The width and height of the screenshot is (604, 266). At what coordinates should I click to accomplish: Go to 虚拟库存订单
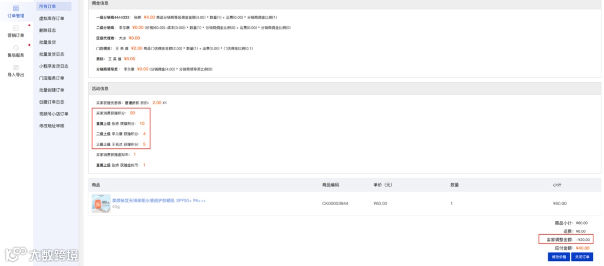(51, 18)
